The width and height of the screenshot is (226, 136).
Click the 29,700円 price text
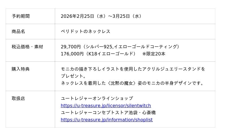coord(71,47)
